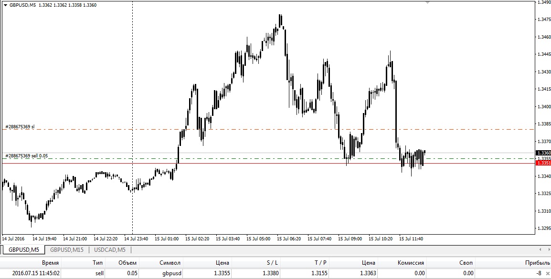The width and height of the screenshot is (551, 279).
Task: Click the chart header quotes '1.3362 1.3362 1.3358 1.3360'
Action: [67, 5]
